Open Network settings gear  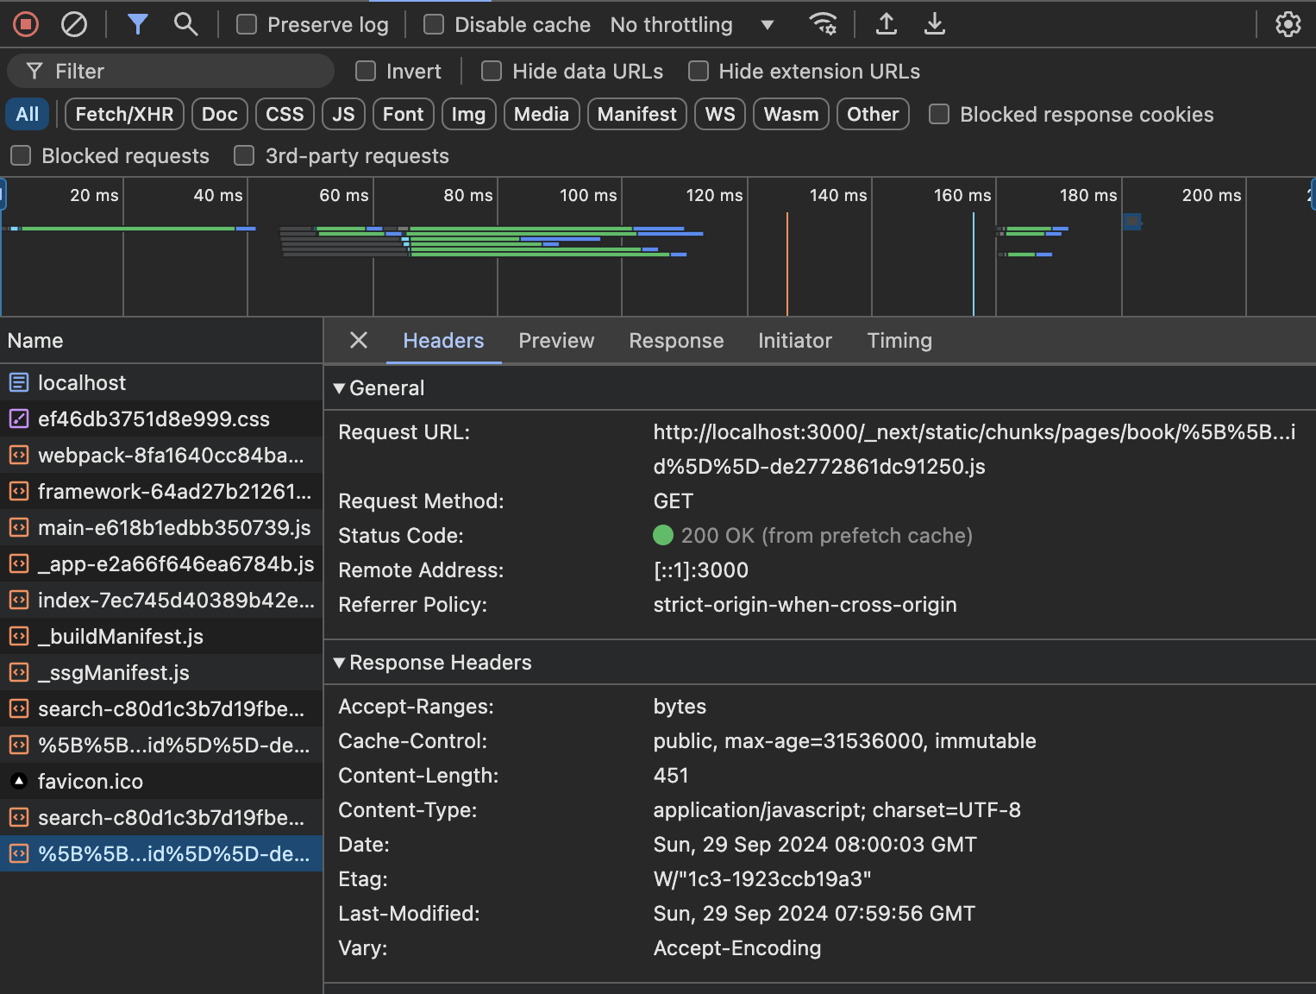pyautogui.click(x=1288, y=24)
